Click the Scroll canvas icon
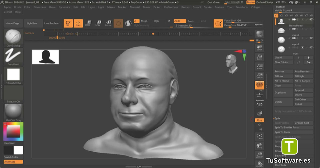Viewport: 320px width, 168px height. (x=259, y=48)
